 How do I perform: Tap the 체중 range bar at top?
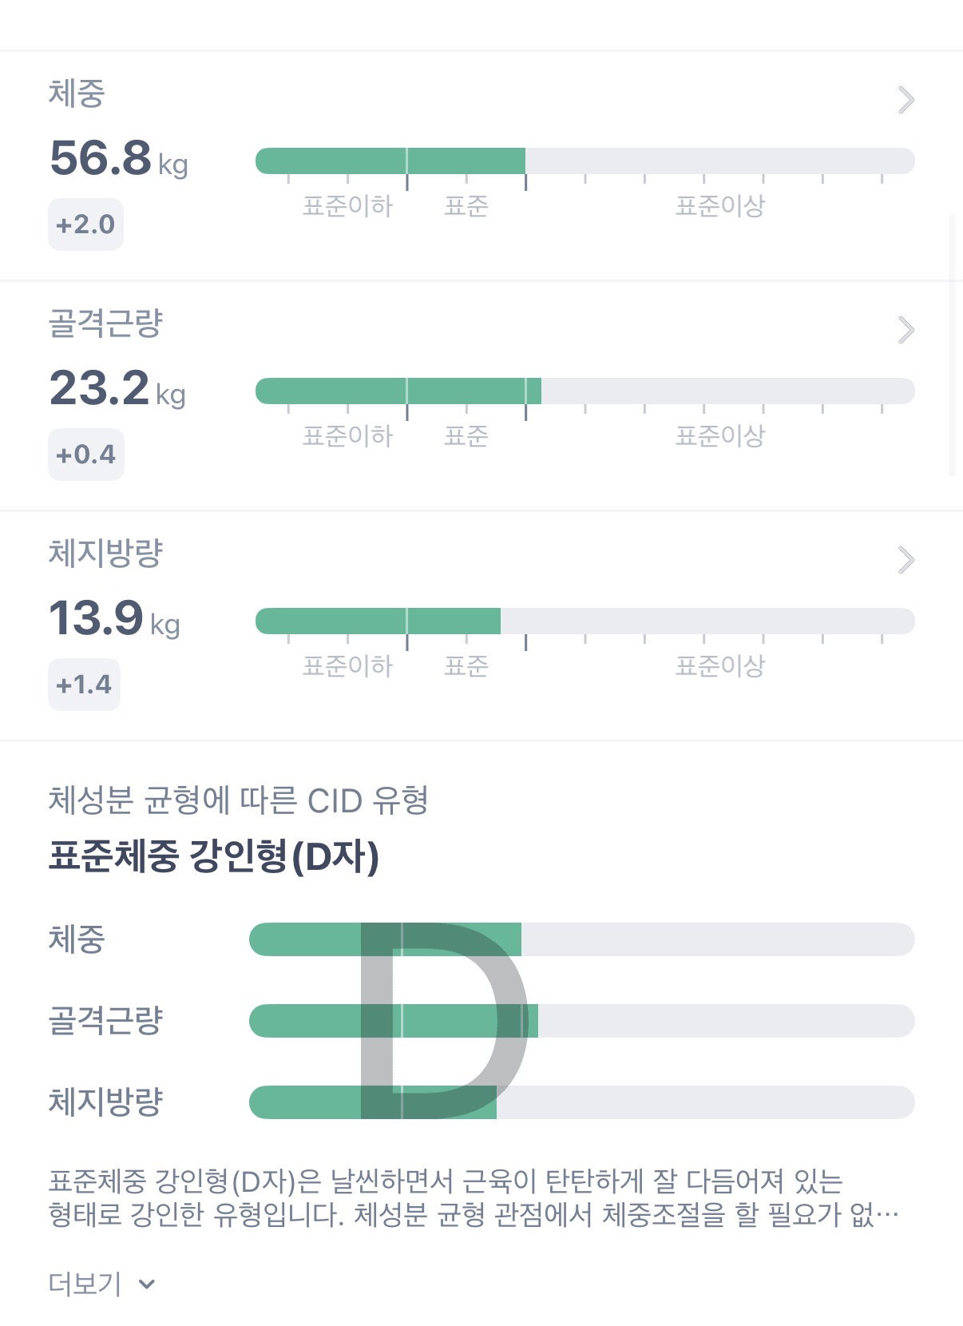coord(585,161)
